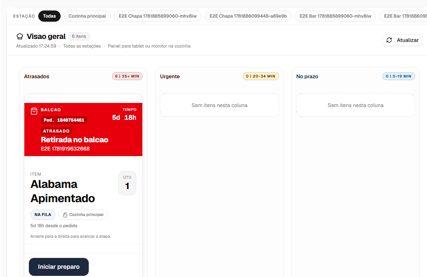This screenshot has height=277, width=427.
Task: Click the Retirada no balcao heading
Action: tap(75, 140)
